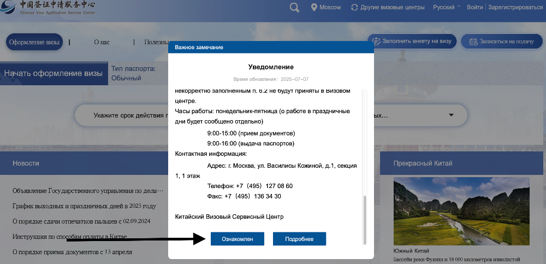Image resolution: width=546 pixels, height=264 pixels.
Task: Open the О нас menu item
Action: 102,42
